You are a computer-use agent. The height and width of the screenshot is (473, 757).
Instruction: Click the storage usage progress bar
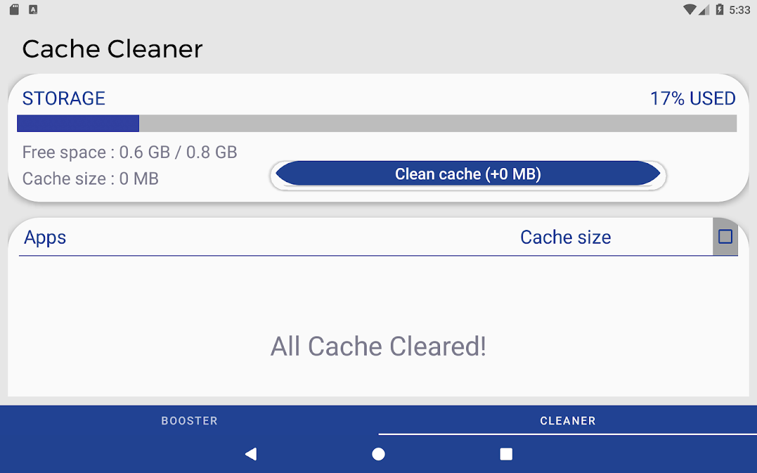377,124
